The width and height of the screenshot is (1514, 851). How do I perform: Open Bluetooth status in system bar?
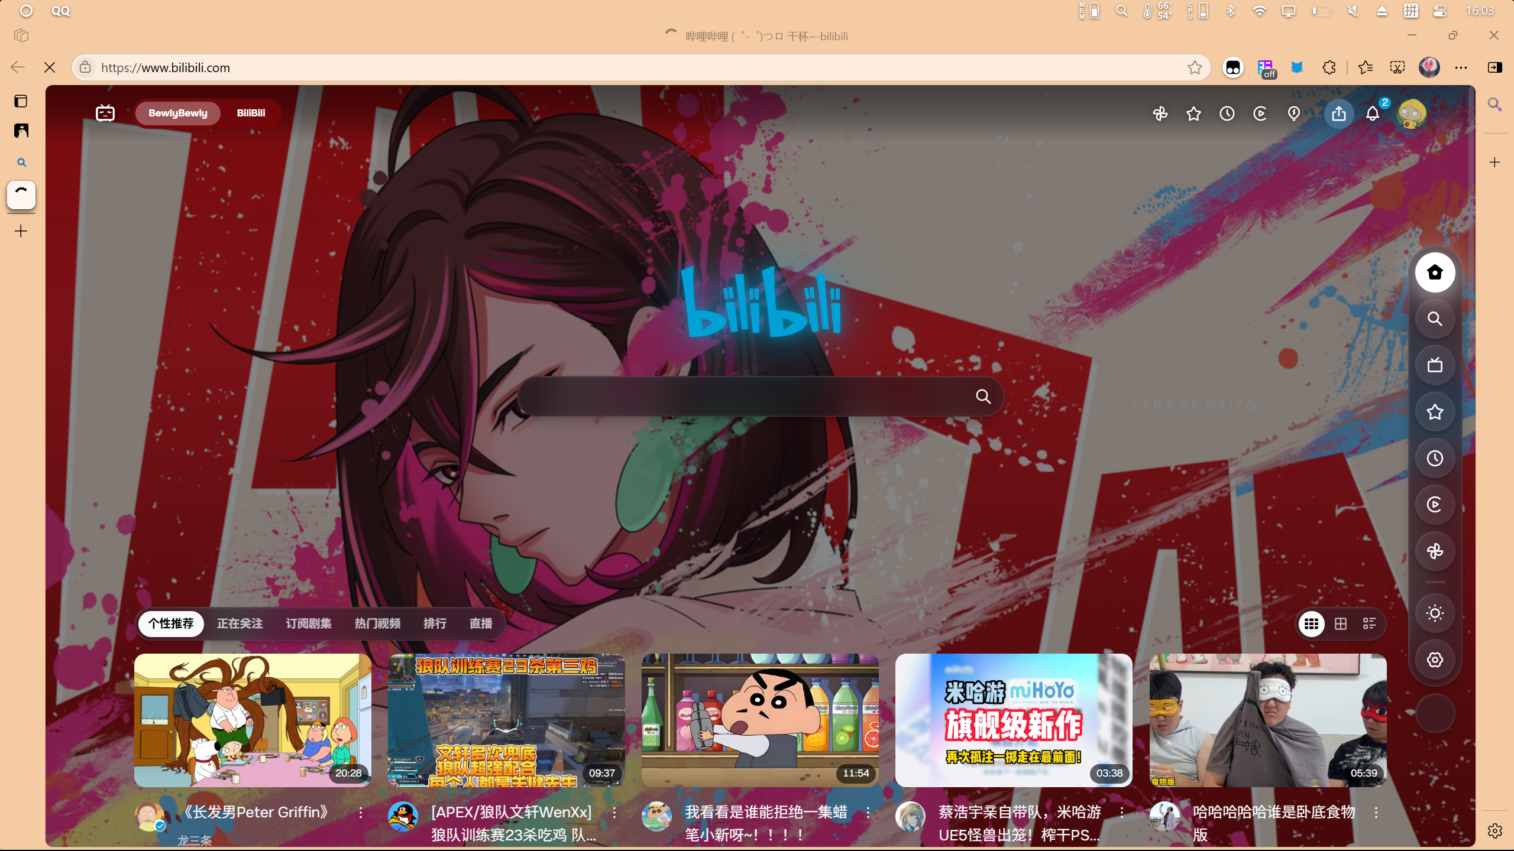pyautogui.click(x=1231, y=11)
